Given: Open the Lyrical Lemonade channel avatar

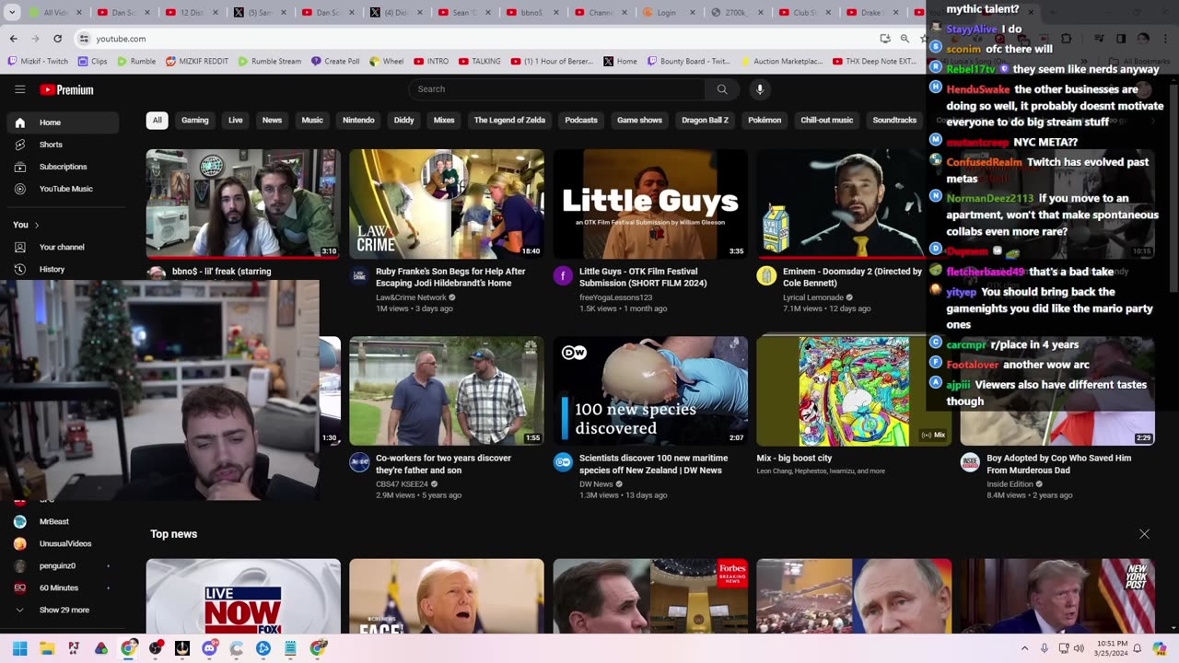Looking at the screenshot, I should point(766,276).
